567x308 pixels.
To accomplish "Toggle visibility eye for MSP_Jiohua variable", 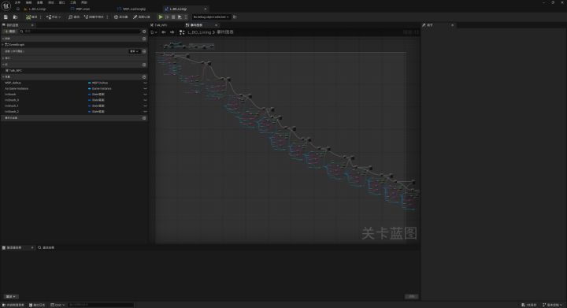I will click(x=145, y=83).
